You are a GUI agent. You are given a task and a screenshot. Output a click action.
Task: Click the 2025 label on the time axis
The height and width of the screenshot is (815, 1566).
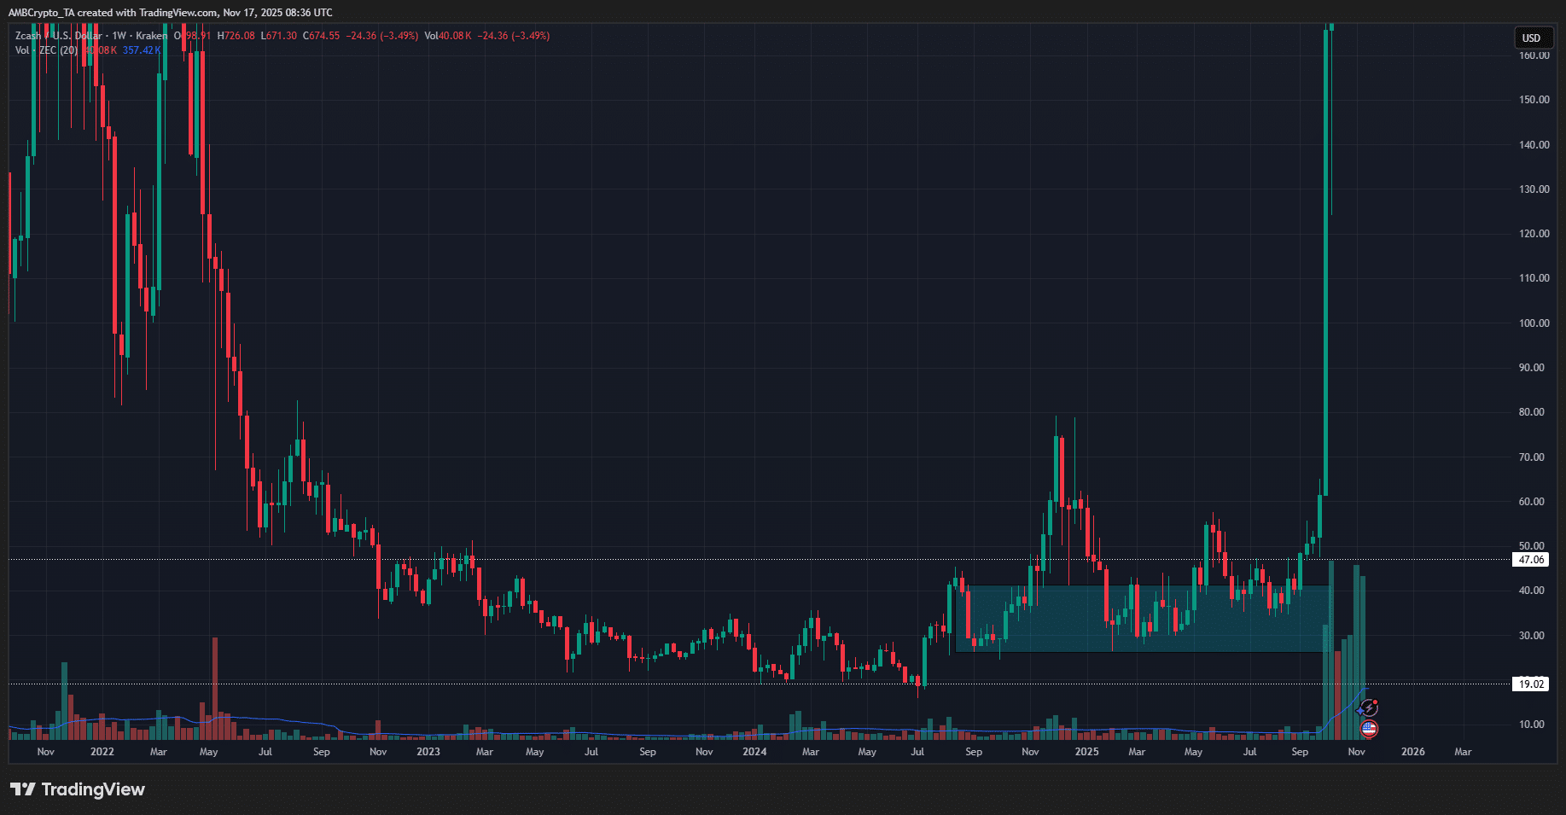coord(1086,752)
